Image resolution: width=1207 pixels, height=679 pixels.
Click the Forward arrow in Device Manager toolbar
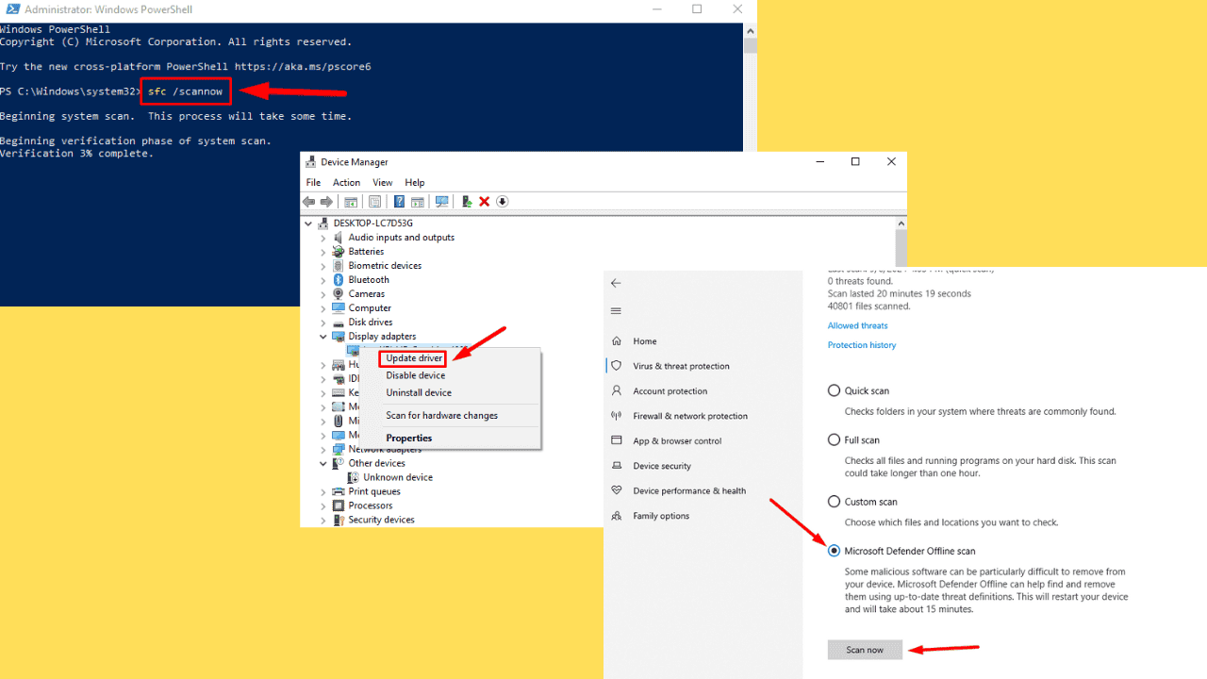click(326, 202)
